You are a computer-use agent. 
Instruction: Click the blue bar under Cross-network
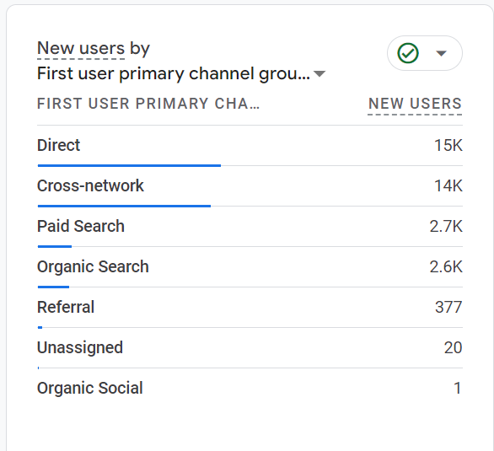click(x=124, y=206)
